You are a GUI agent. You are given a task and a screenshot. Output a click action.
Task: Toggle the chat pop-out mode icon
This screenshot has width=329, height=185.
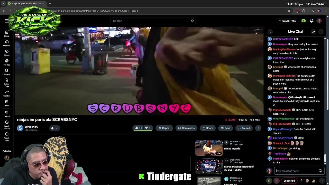[x=313, y=32]
